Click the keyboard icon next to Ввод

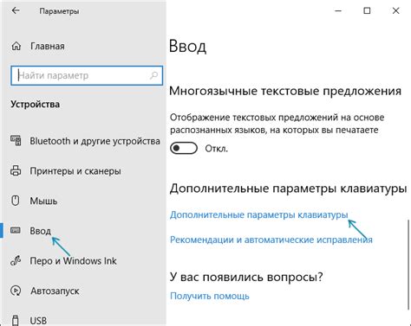coord(16,230)
